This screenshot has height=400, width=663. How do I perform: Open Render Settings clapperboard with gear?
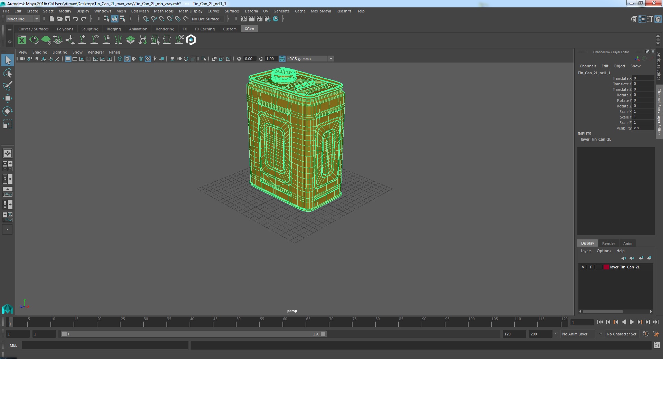(268, 19)
